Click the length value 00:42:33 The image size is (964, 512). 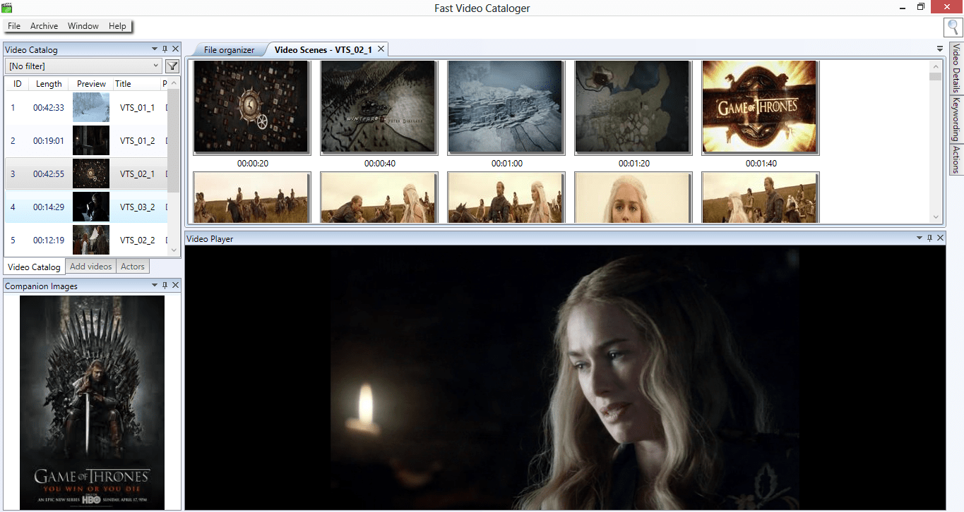[49, 108]
